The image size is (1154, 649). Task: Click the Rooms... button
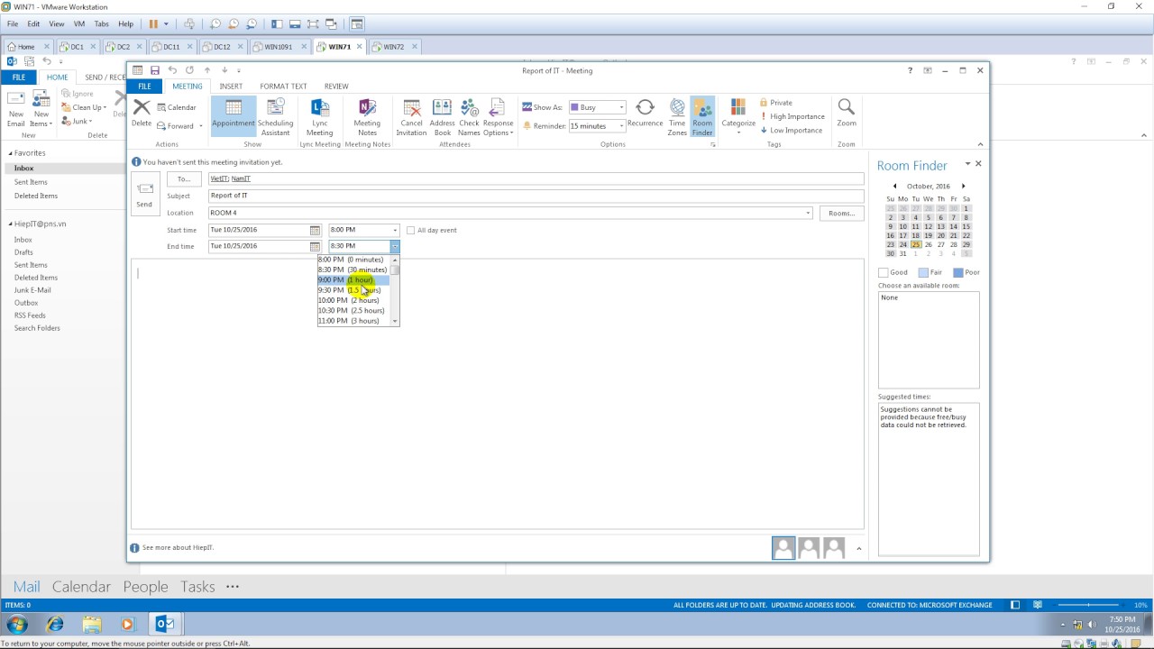[x=841, y=214]
